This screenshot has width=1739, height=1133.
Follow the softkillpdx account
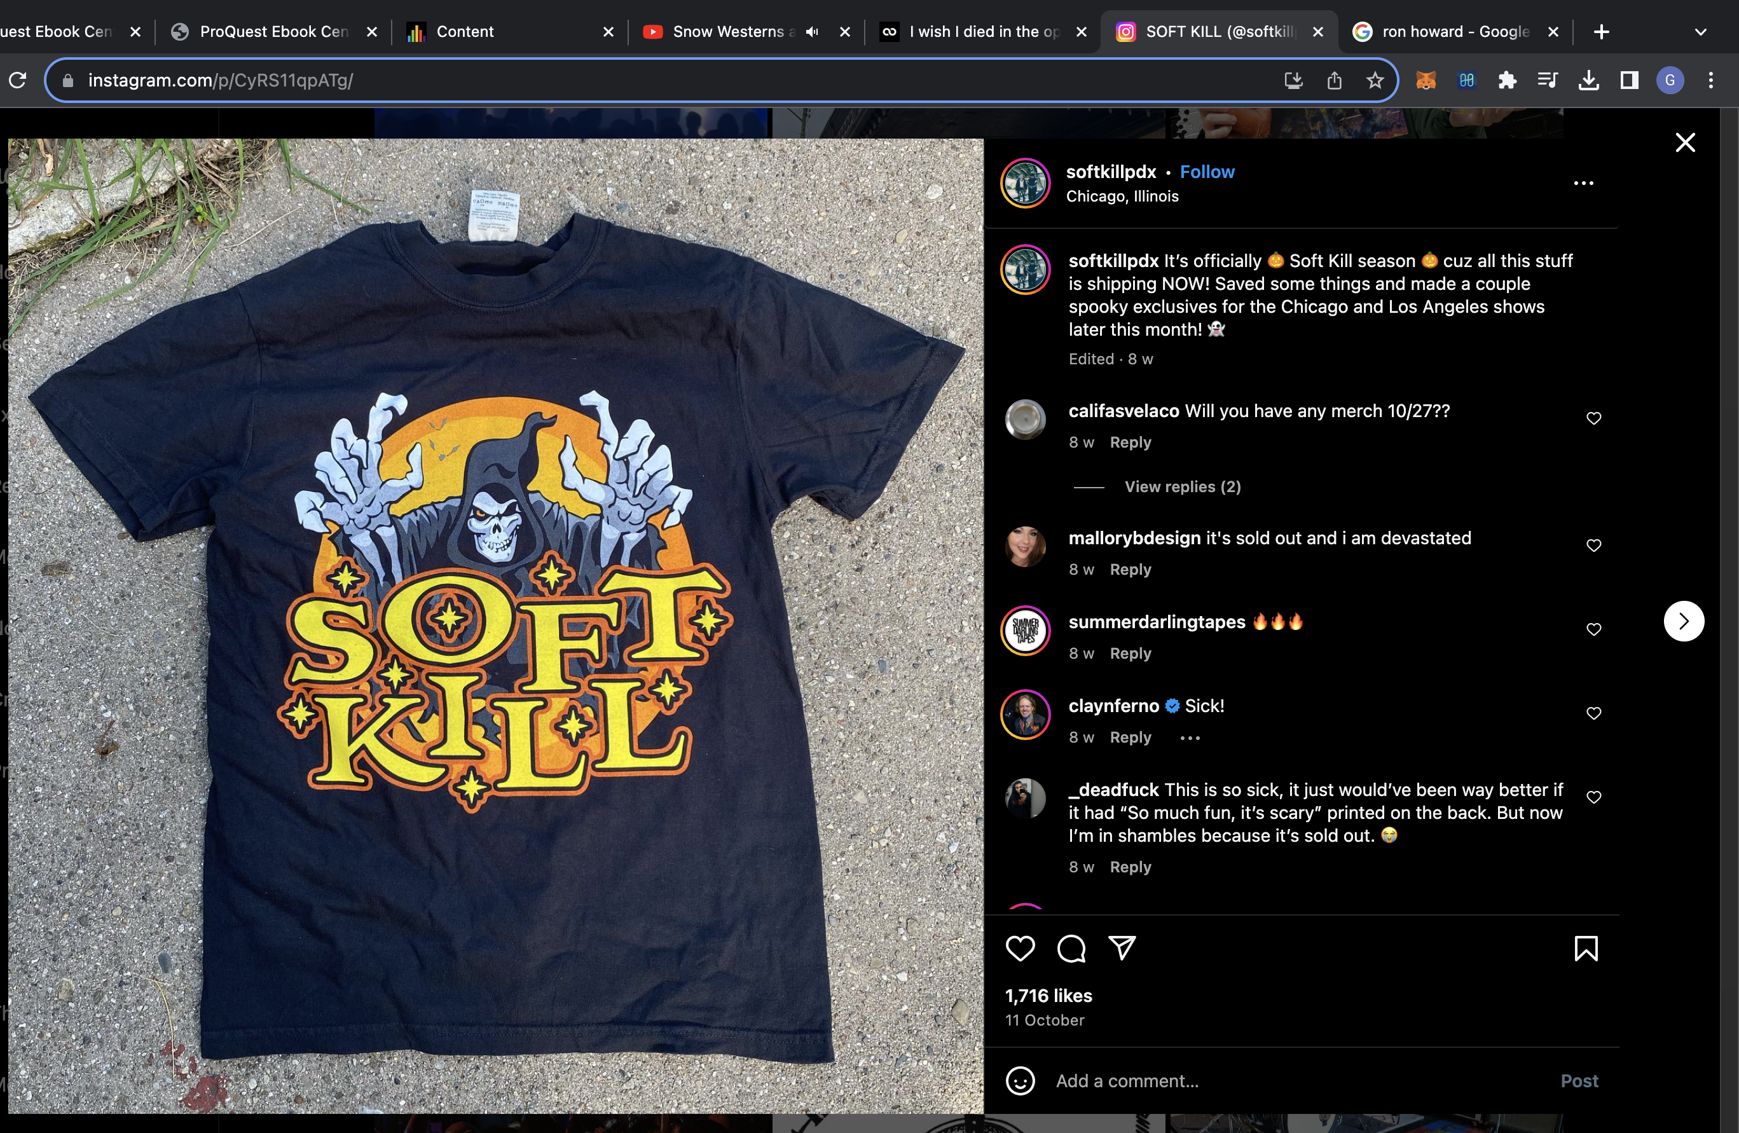(x=1207, y=172)
